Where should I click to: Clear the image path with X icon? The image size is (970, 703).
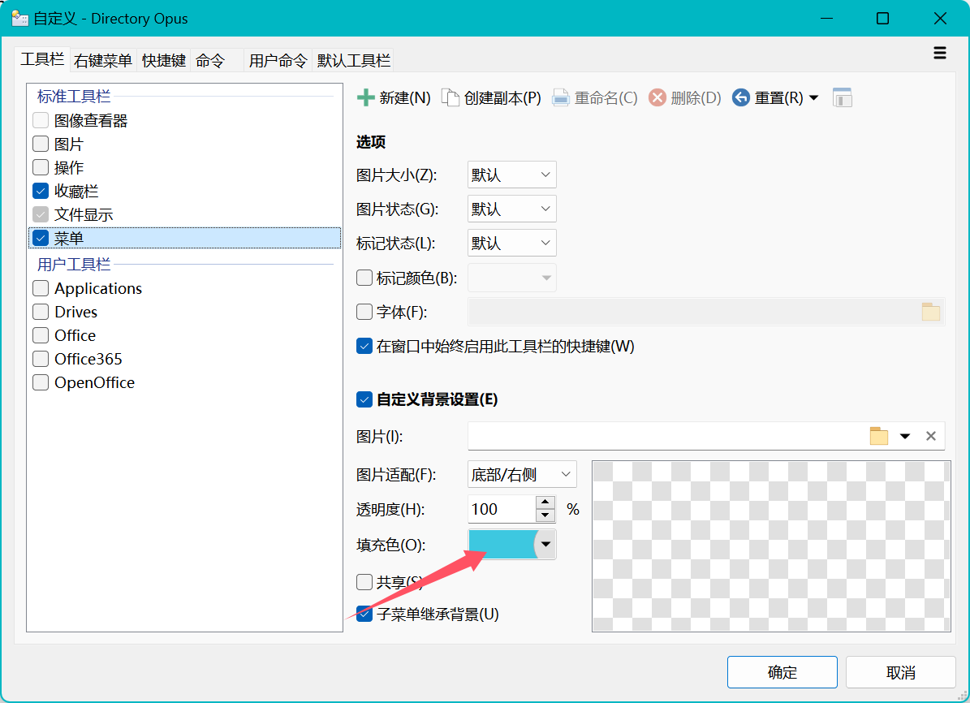(x=930, y=436)
